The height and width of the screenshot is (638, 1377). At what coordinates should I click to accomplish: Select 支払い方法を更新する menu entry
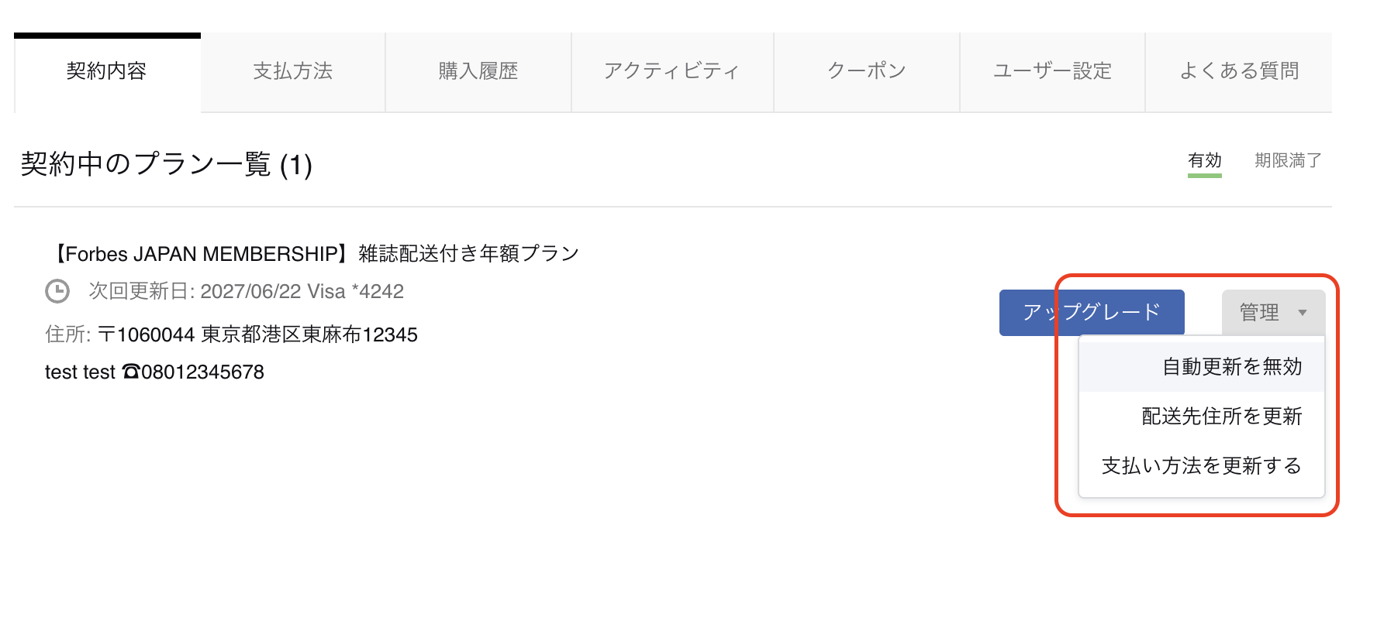point(1201,465)
